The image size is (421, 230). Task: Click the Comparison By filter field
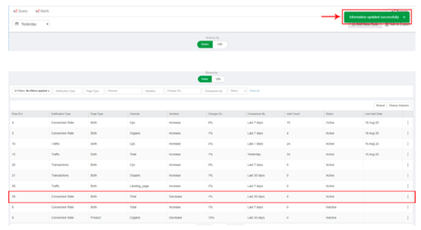coord(214,91)
